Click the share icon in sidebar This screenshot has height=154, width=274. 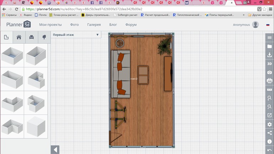click(269, 133)
